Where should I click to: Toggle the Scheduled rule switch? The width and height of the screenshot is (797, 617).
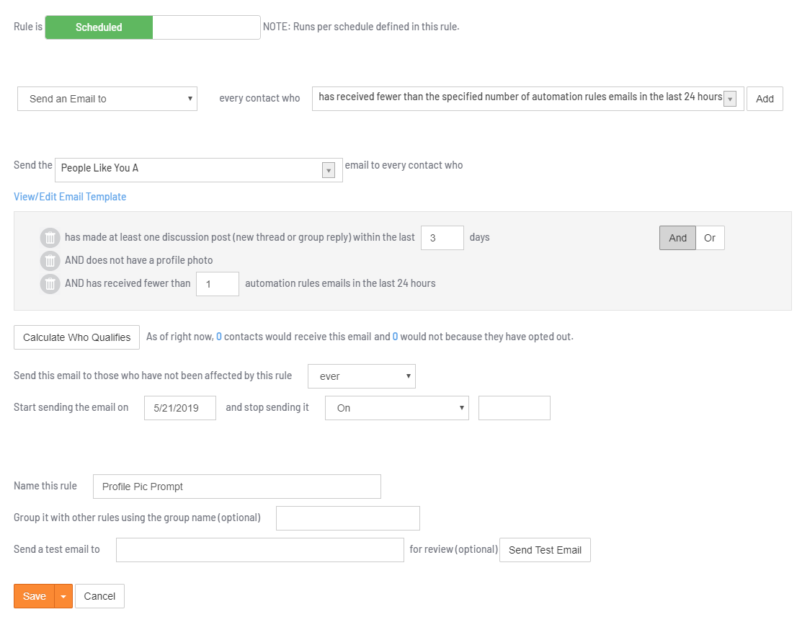153,27
